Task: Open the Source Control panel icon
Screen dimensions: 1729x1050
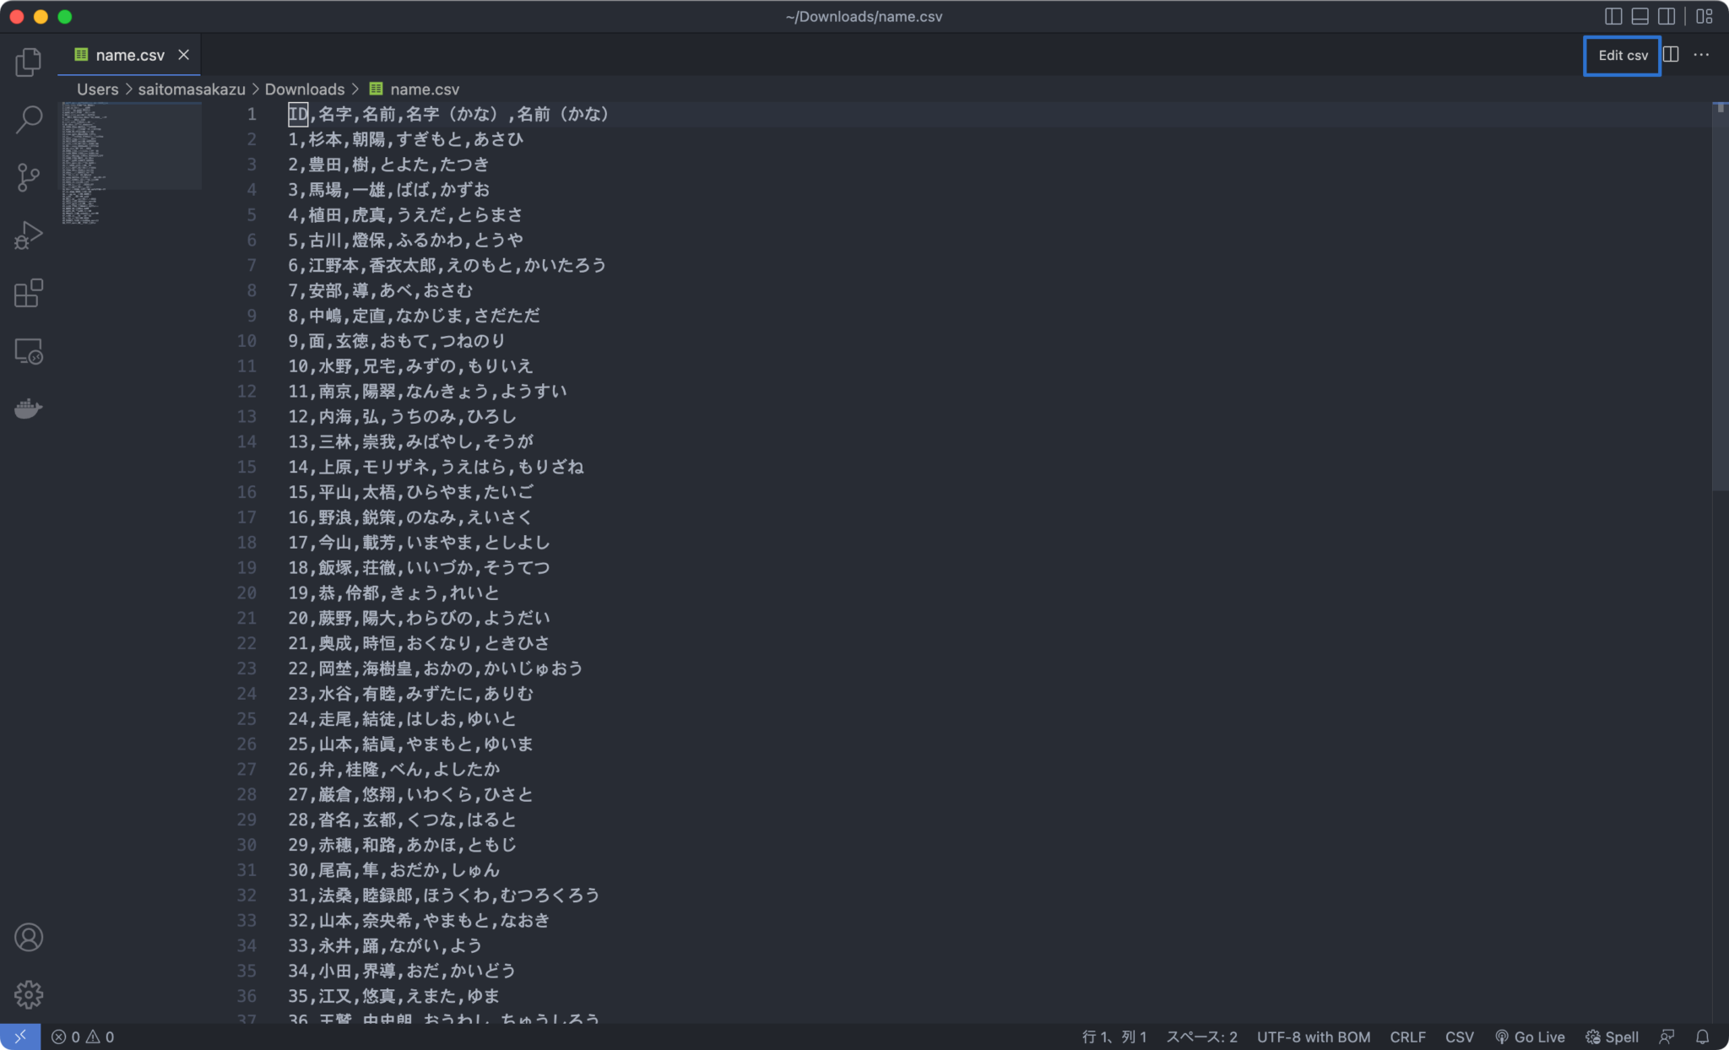Action: [28, 176]
